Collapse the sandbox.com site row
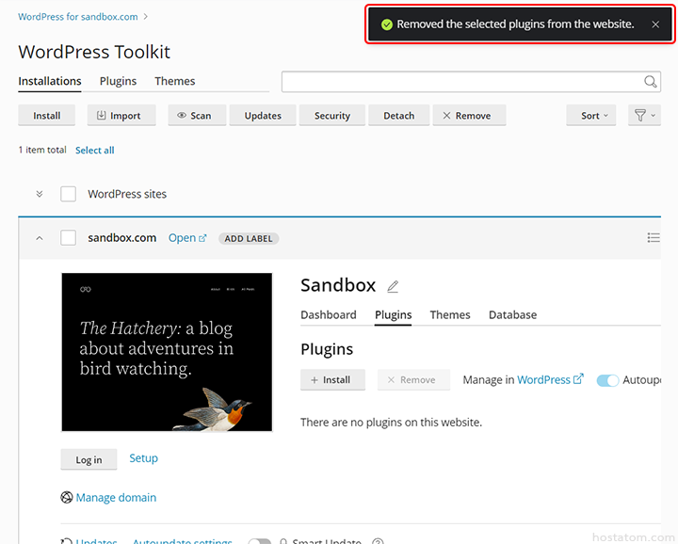Screen dimensions: 678x544 point(40,238)
